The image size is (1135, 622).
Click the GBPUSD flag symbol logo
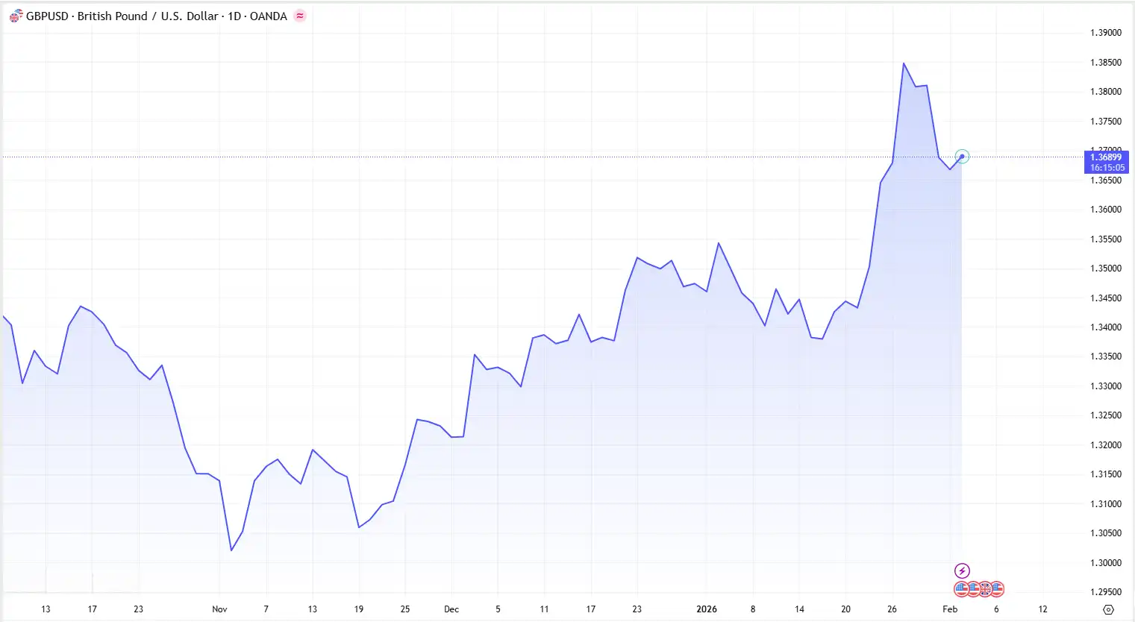[14, 15]
